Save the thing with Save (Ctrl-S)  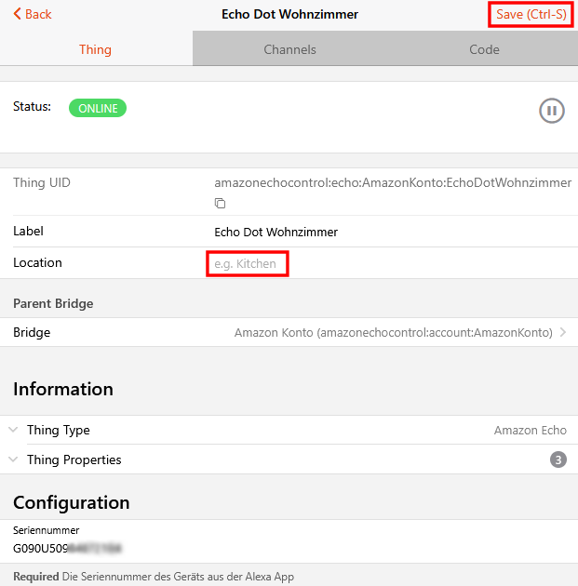531,14
